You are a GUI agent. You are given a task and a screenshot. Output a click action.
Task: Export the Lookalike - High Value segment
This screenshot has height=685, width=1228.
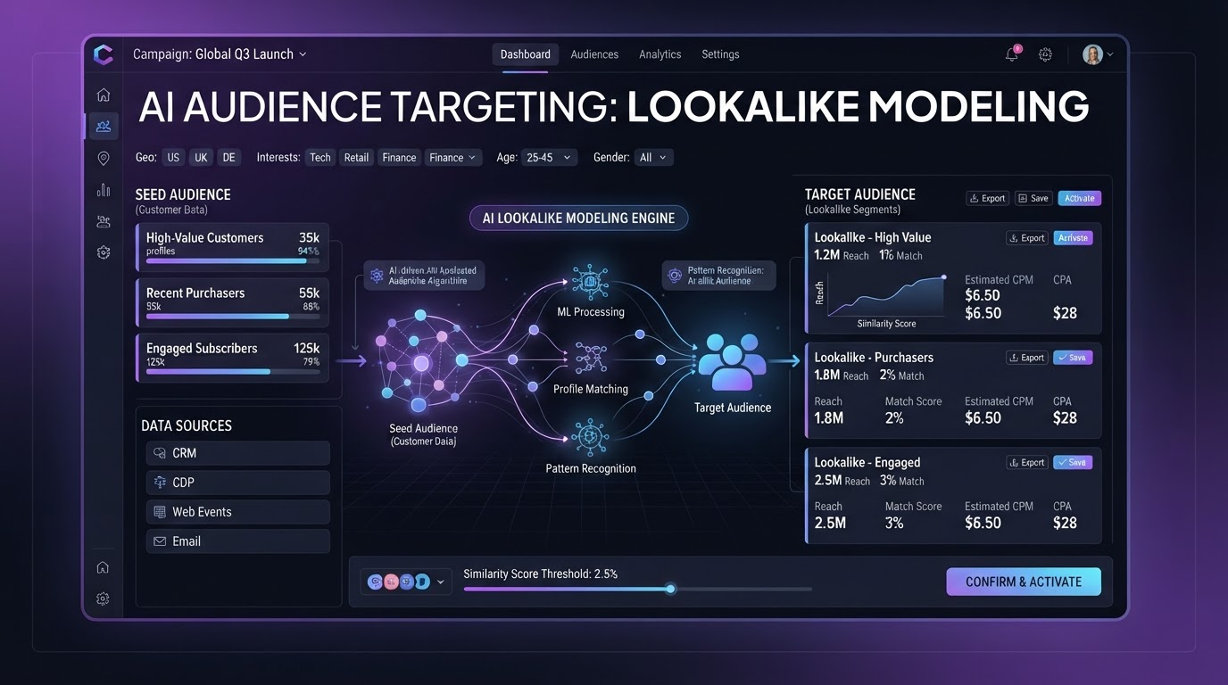pyautogui.click(x=1026, y=238)
